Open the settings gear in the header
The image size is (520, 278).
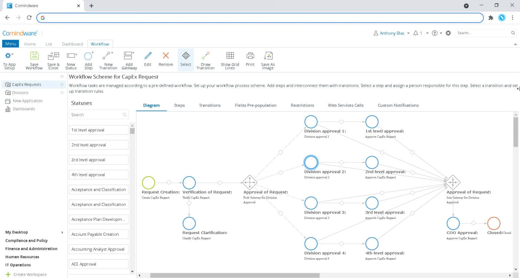pyautogui.click(x=448, y=33)
